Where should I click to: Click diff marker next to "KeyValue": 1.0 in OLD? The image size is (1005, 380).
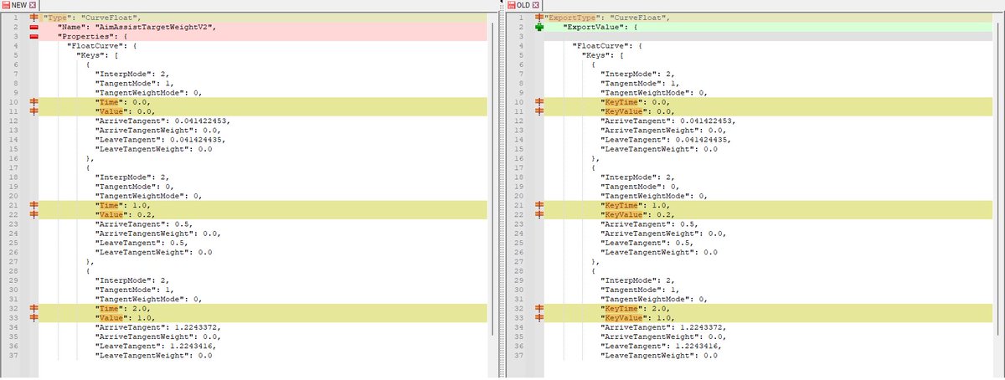(x=539, y=317)
